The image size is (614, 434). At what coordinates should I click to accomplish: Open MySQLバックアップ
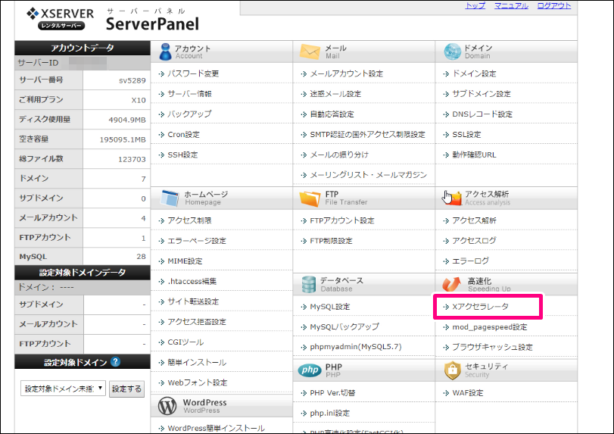(344, 326)
